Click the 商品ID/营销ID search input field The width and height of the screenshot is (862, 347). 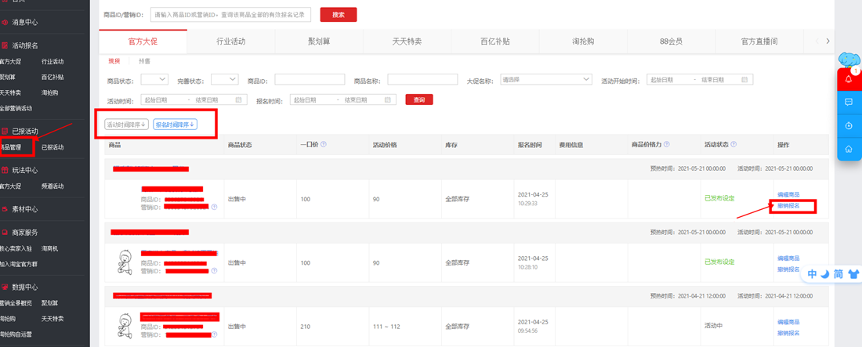(230, 15)
